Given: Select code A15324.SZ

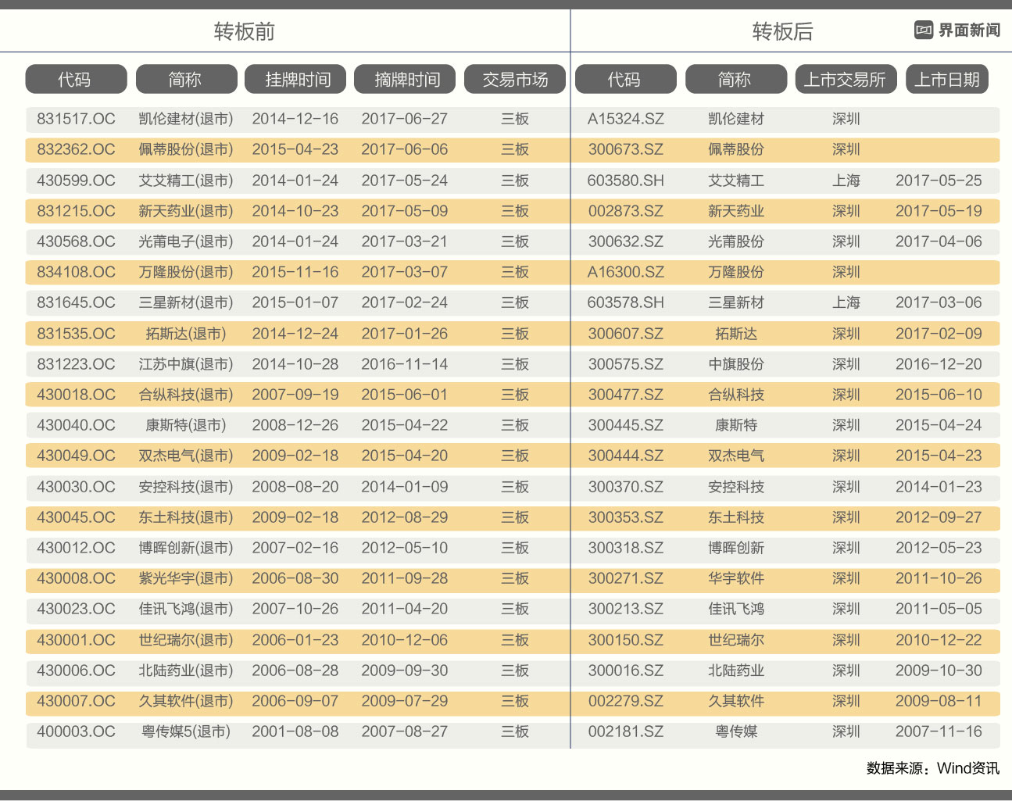Looking at the screenshot, I should (626, 119).
